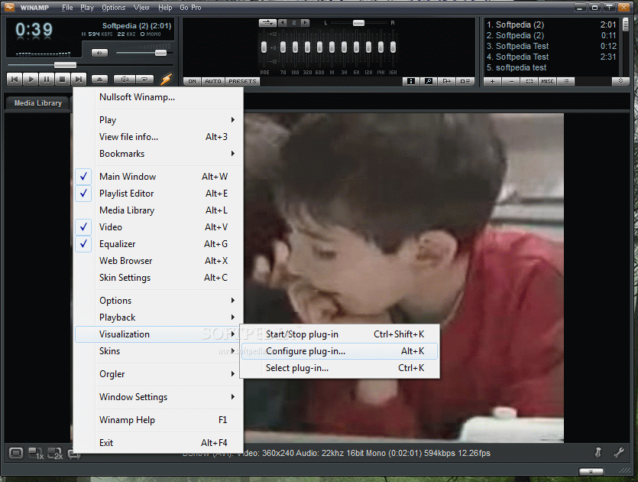Expand the Skins submenu

click(x=159, y=351)
